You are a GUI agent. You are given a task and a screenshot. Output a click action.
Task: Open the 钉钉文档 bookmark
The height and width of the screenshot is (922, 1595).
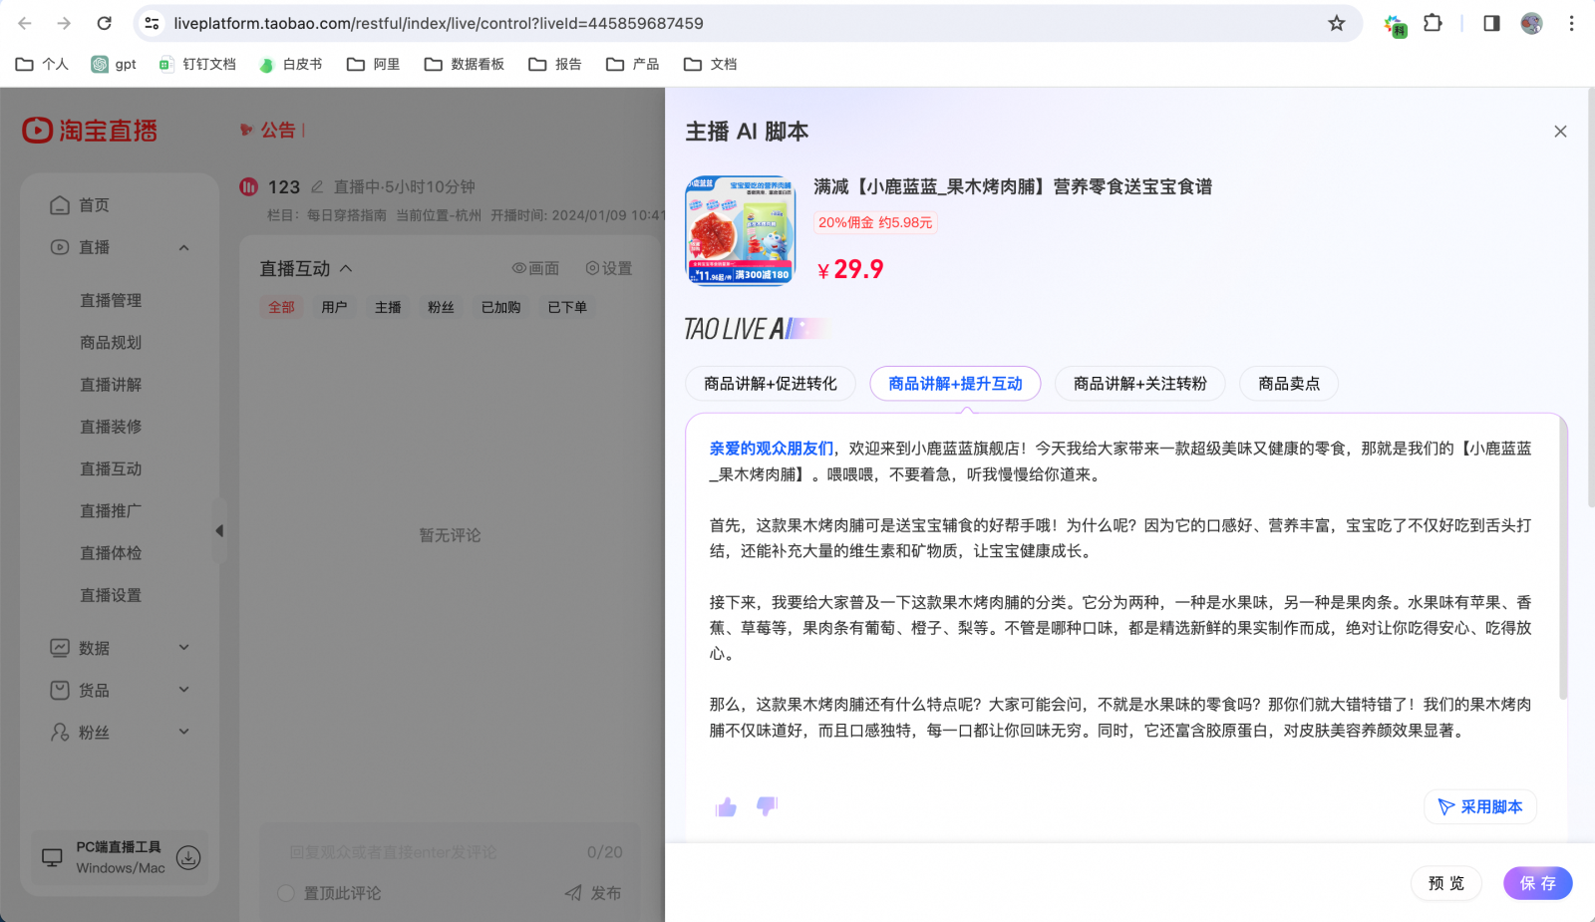[196, 64]
